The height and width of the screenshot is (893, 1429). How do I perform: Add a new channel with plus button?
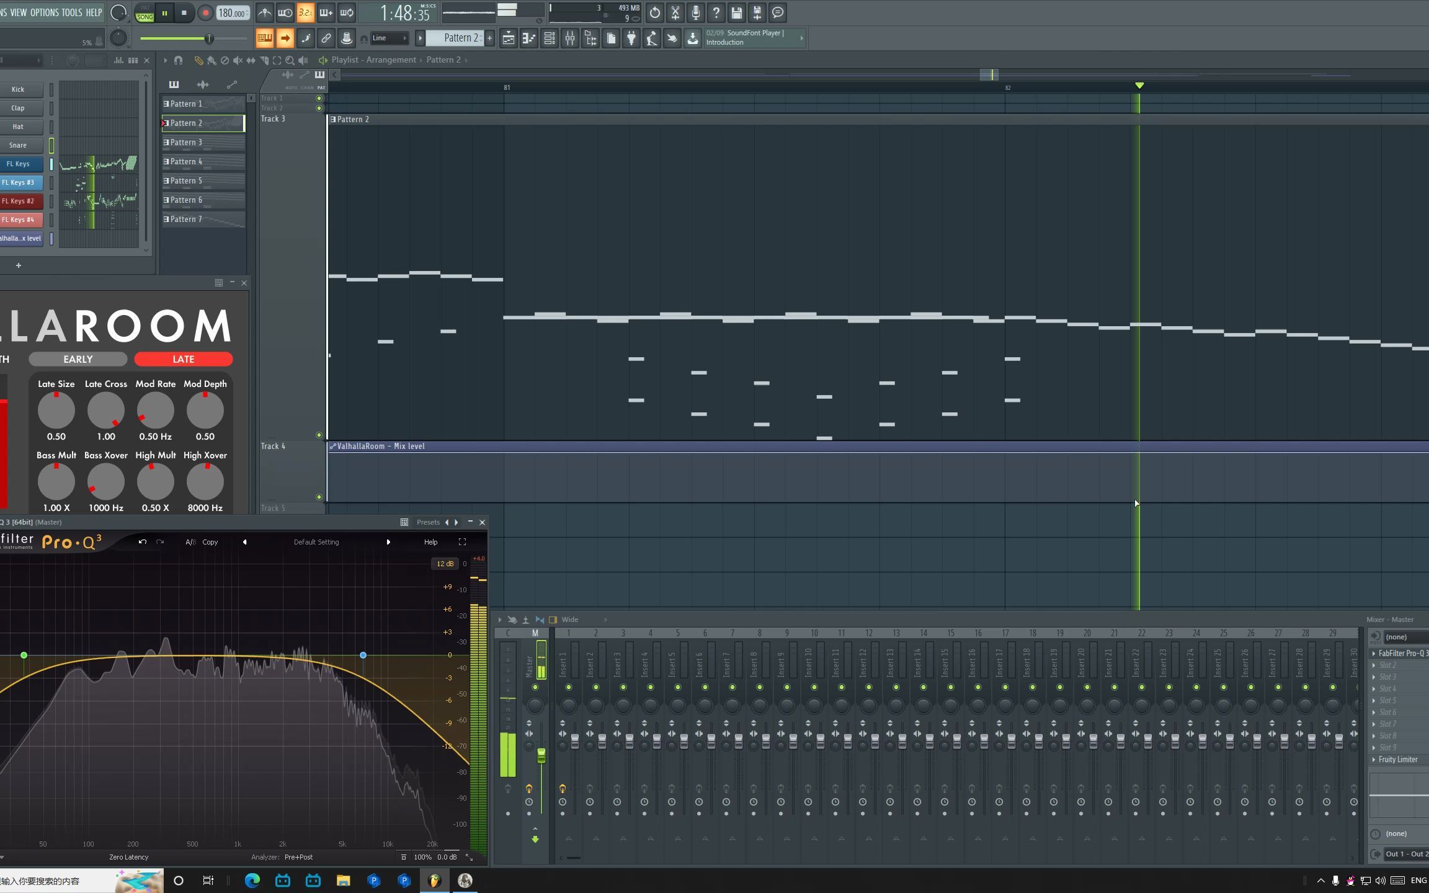[19, 265]
